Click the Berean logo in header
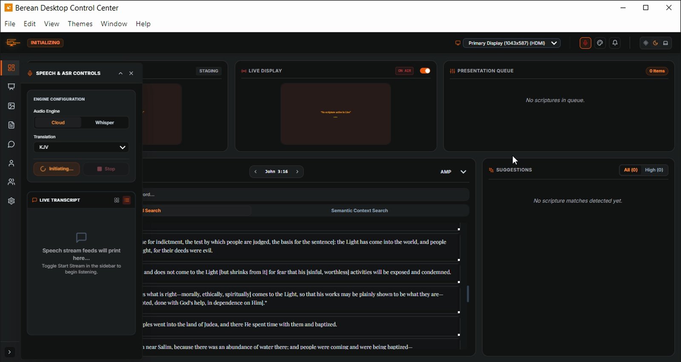681x362 pixels. [x=13, y=42]
